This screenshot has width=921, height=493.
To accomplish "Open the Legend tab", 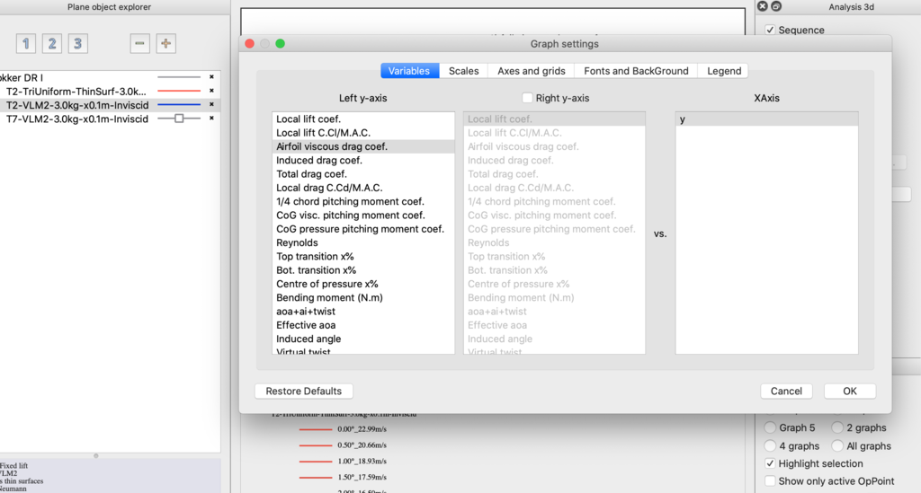I will 724,71.
